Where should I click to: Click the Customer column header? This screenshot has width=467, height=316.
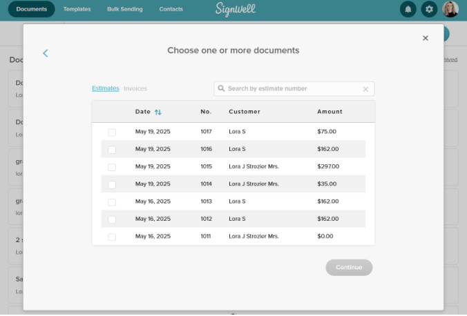pos(245,112)
